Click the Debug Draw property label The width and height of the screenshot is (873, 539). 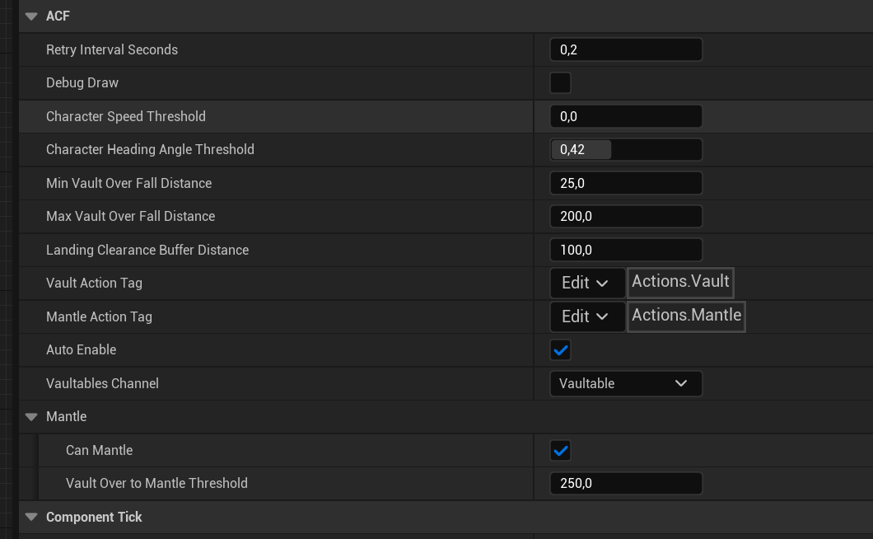(x=82, y=83)
